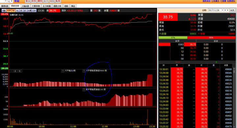Open the 行事曆 link in the header
This screenshot has width=237, height=128.
[223, 1]
